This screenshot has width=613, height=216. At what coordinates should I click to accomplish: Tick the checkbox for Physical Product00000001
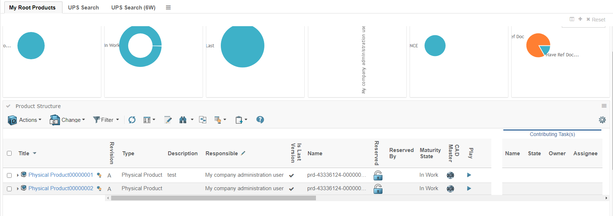(x=9, y=175)
